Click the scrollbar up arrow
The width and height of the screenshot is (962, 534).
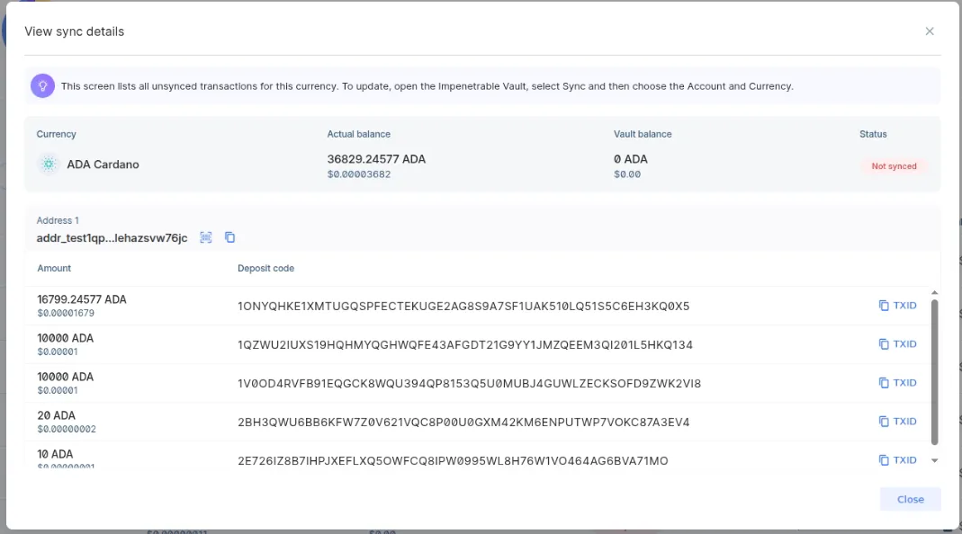point(934,293)
